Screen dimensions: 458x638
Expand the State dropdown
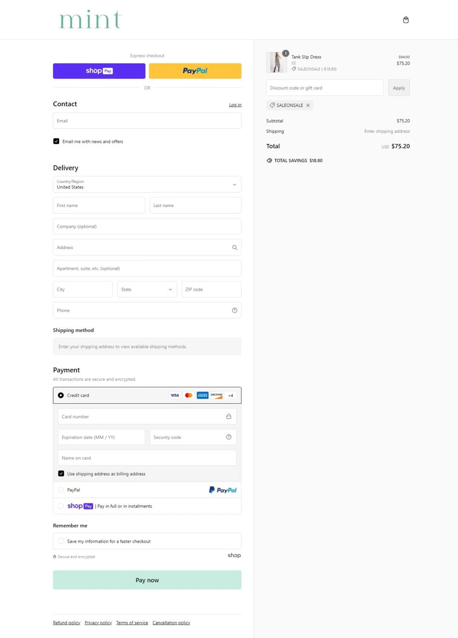pyautogui.click(x=147, y=290)
